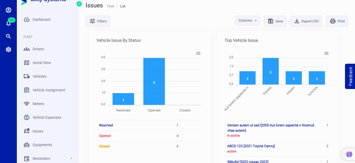Click the Drivers icon in sidebar
This screenshot has width=355, height=163.
pyautogui.click(x=27, y=49)
